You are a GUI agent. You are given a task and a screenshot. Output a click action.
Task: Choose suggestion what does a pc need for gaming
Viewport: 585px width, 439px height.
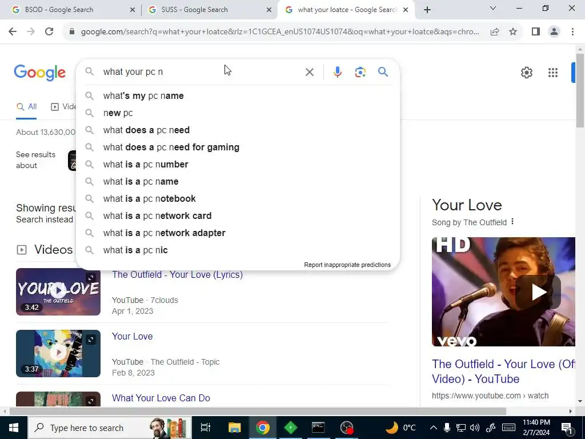point(238,147)
